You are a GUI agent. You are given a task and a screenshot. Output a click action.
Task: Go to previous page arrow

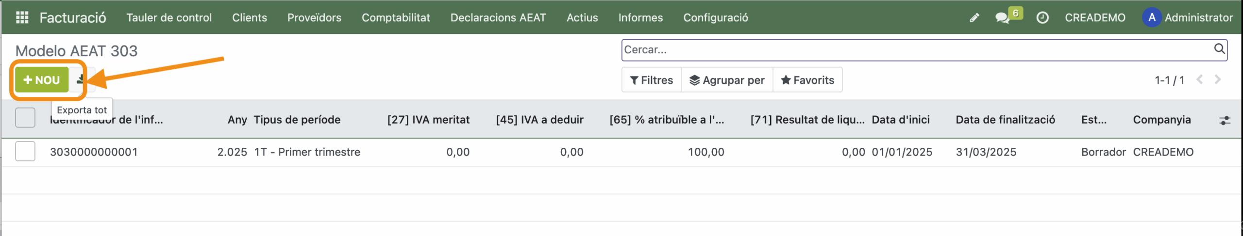click(x=1199, y=80)
